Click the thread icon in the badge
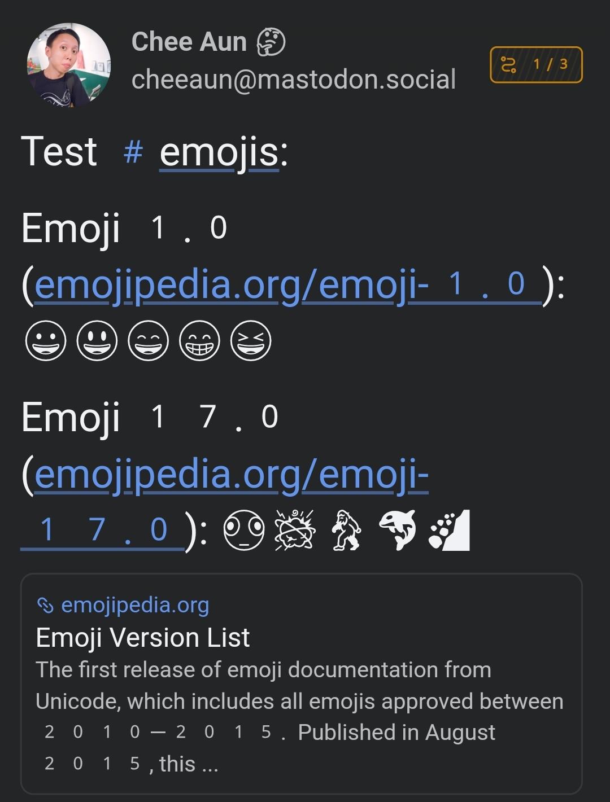The height and width of the screenshot is (802, 610). point(508,65)
